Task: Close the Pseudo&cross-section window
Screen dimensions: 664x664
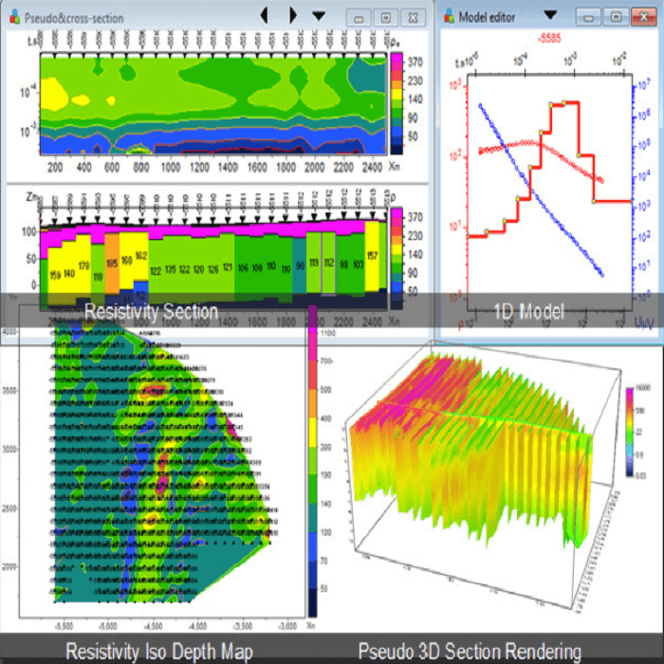Action: click(x=413, y=16)
